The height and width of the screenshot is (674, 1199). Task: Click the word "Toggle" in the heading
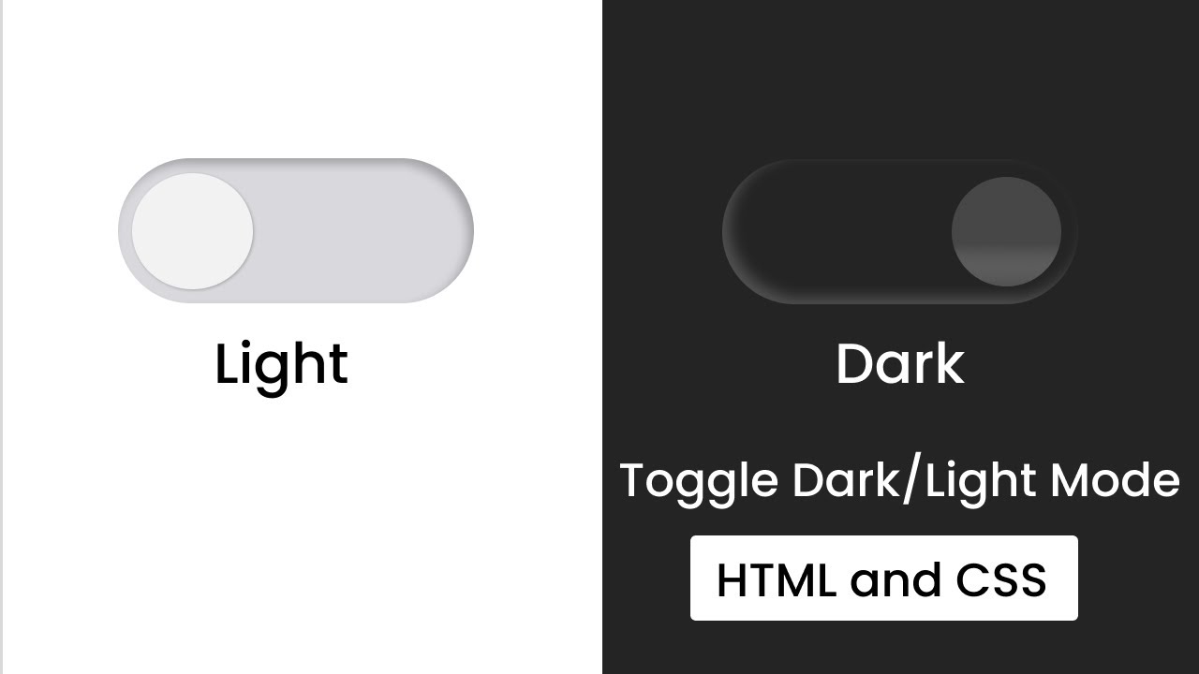tap(699, 480)
